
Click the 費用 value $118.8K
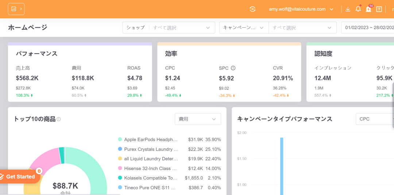pyautogui.click(x=83, y=78)
